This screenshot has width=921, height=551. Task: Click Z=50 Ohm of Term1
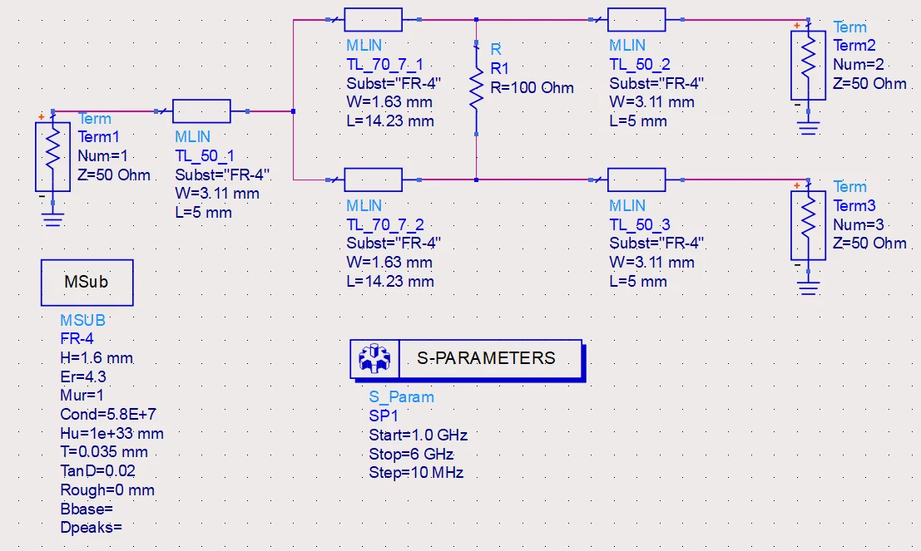coord(114,175)
